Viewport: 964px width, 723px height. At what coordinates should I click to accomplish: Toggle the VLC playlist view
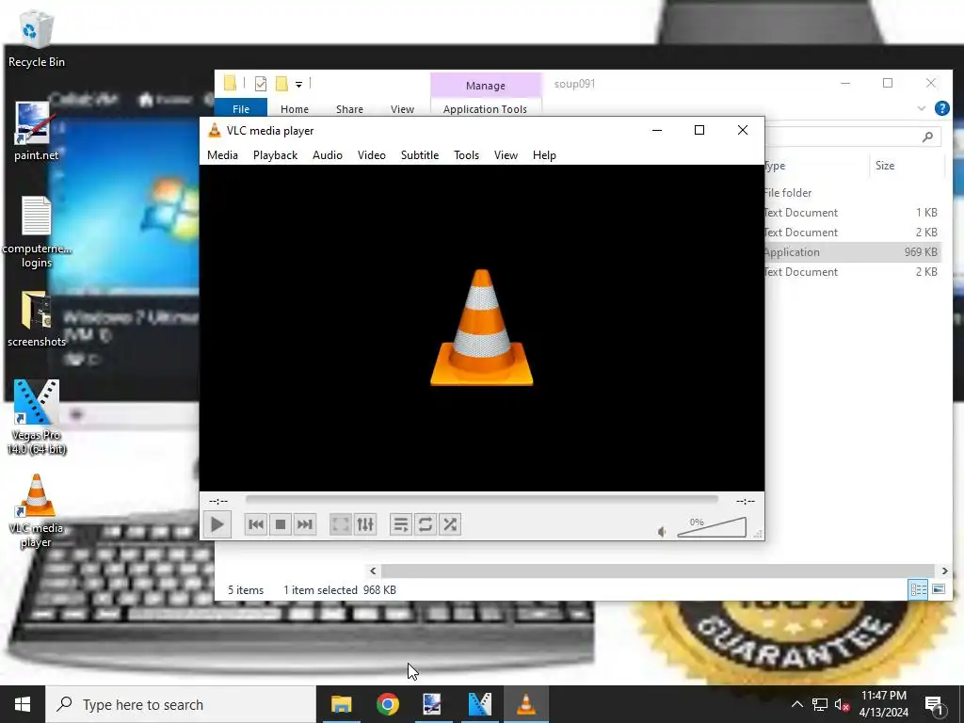pos(401,524)
